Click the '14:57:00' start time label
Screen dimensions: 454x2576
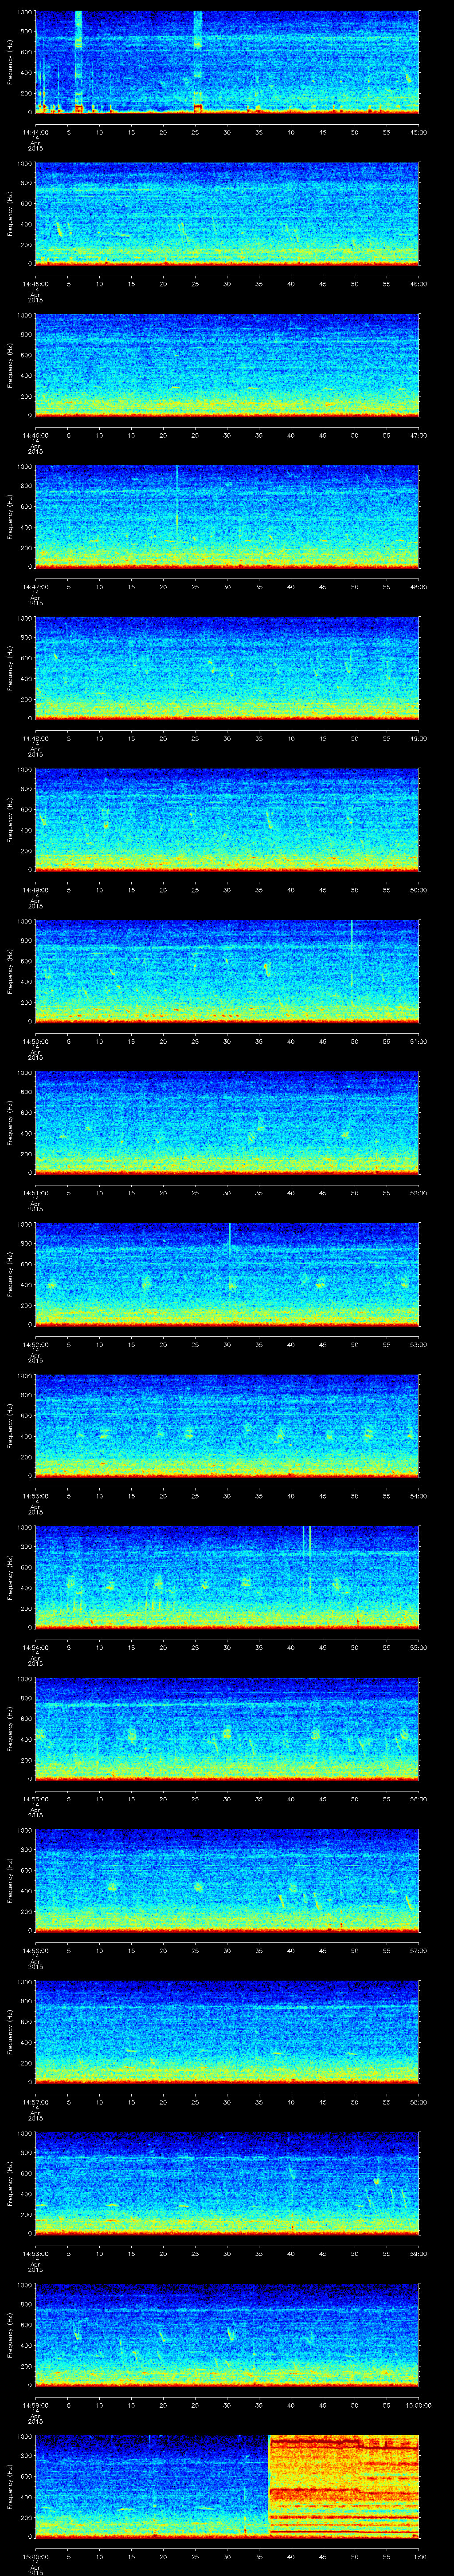[35, 2102]
